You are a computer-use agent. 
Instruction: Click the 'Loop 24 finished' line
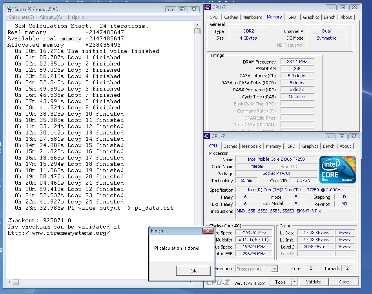tap(69, 201)
